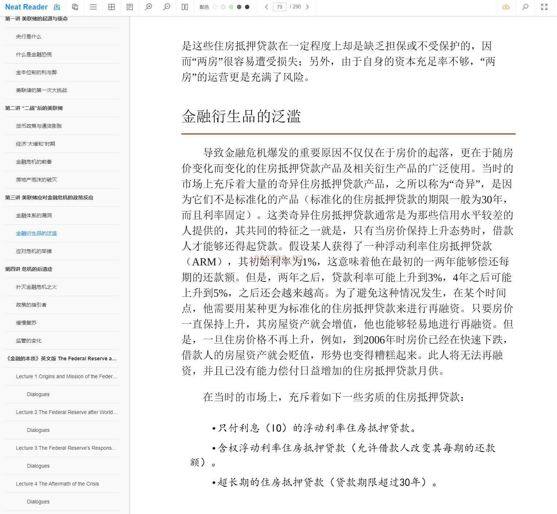Select the black color theme swatch
This screenshot has width=557, height=514.
click(247, 7)
